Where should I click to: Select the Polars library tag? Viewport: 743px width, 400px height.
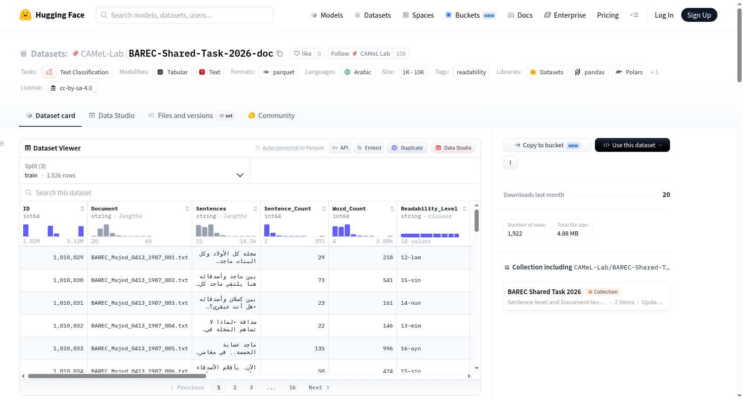pyautogui.click(x=629, y=72)
